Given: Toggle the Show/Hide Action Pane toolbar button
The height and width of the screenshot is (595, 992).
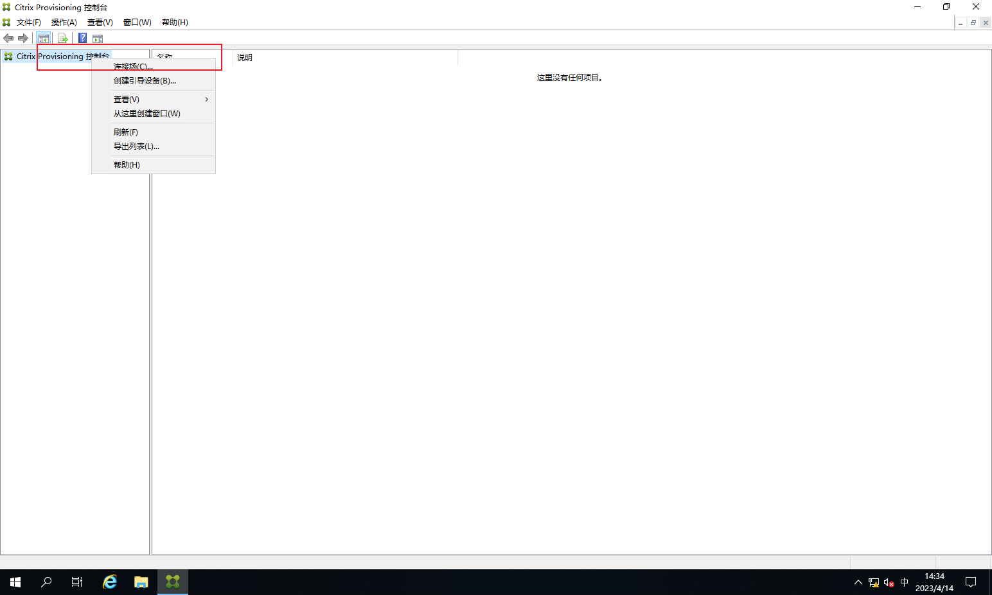Looking at the screenshot, I should [x=98, y=39].
